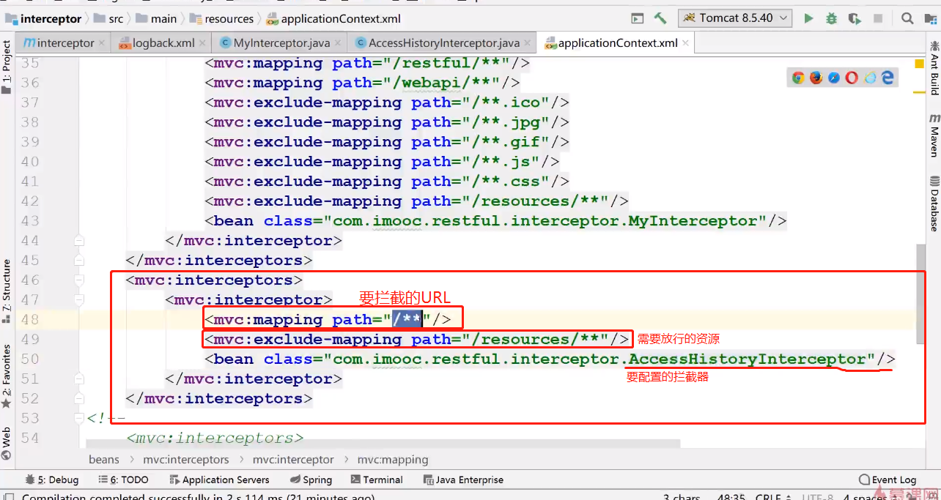Open in Opera browser icon
The height and width of the screenshot is (500, 941).
pos(852,78)
